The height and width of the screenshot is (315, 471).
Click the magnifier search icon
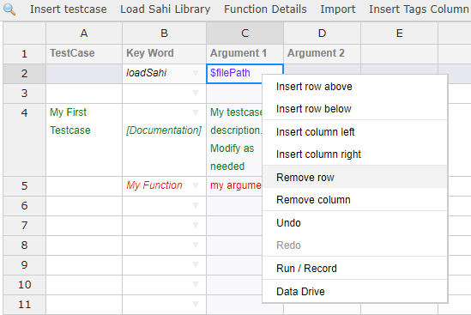(9, 9)
